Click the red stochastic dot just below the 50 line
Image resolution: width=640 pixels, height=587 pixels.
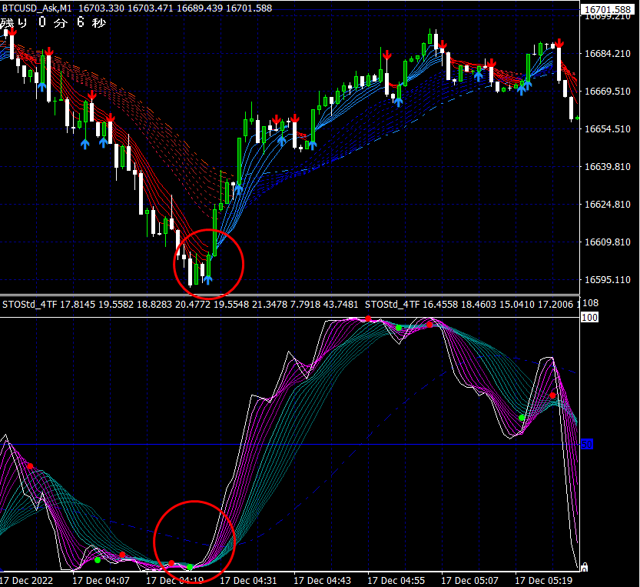pos(30,466)
